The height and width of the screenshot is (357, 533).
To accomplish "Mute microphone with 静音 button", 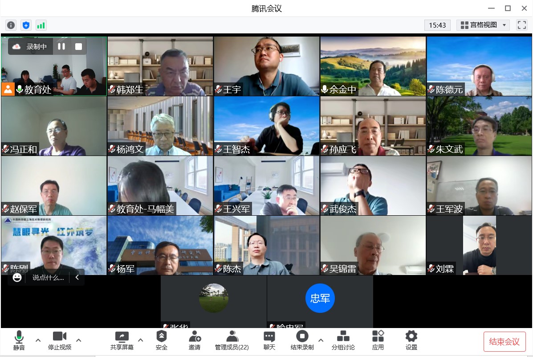I will [19, 341].
